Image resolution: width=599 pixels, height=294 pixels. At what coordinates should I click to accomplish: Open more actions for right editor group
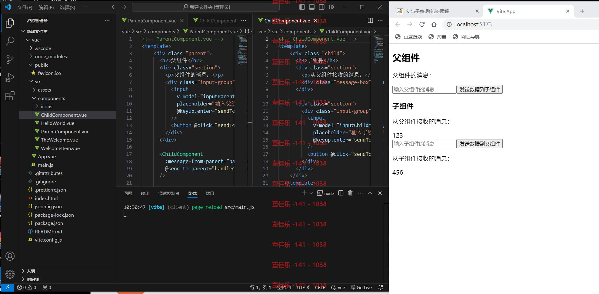(x=380, y=21)
